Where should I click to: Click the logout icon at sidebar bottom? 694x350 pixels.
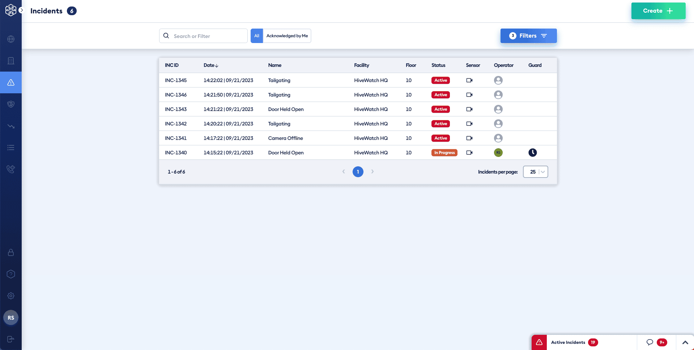11,339
